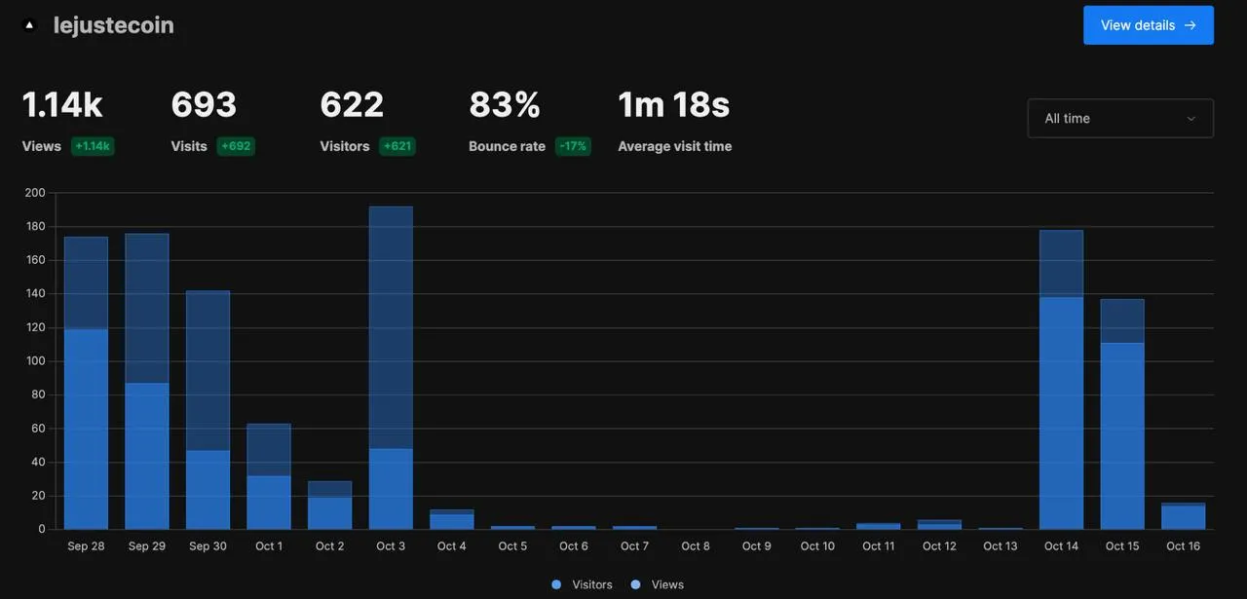Click the Visitors legend dot
The height and width of the screenshot is (599, 1247).
(x=556, y=584)
